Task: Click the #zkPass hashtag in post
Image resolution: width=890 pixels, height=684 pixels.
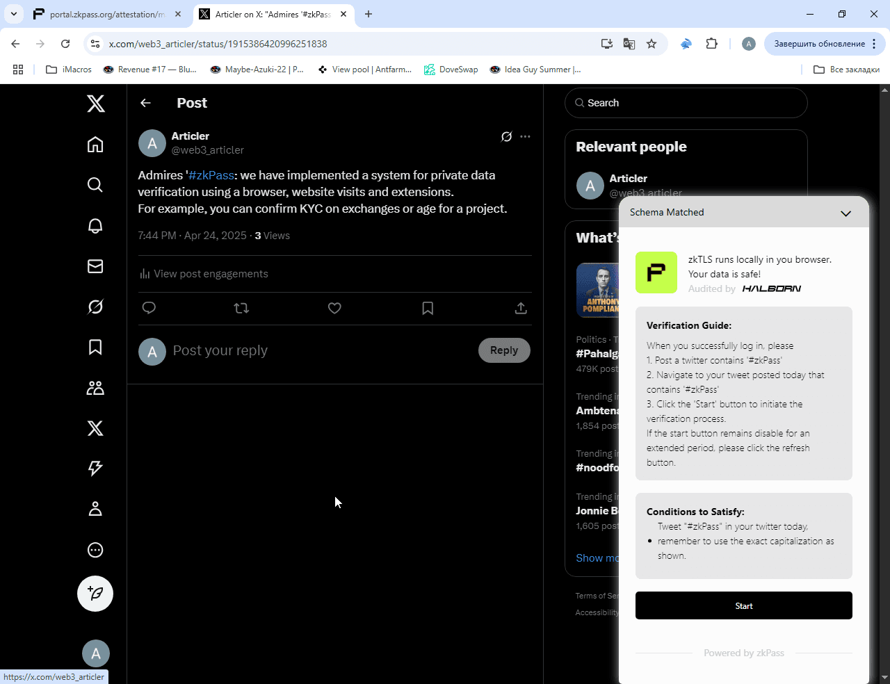Action: [x=211, y=175]
